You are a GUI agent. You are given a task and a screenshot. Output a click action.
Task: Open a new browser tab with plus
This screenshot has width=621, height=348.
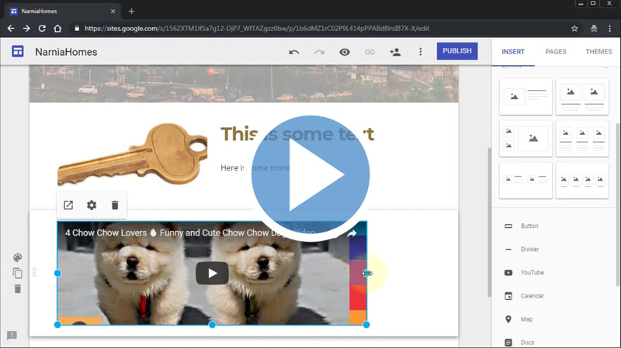(131, 11)
